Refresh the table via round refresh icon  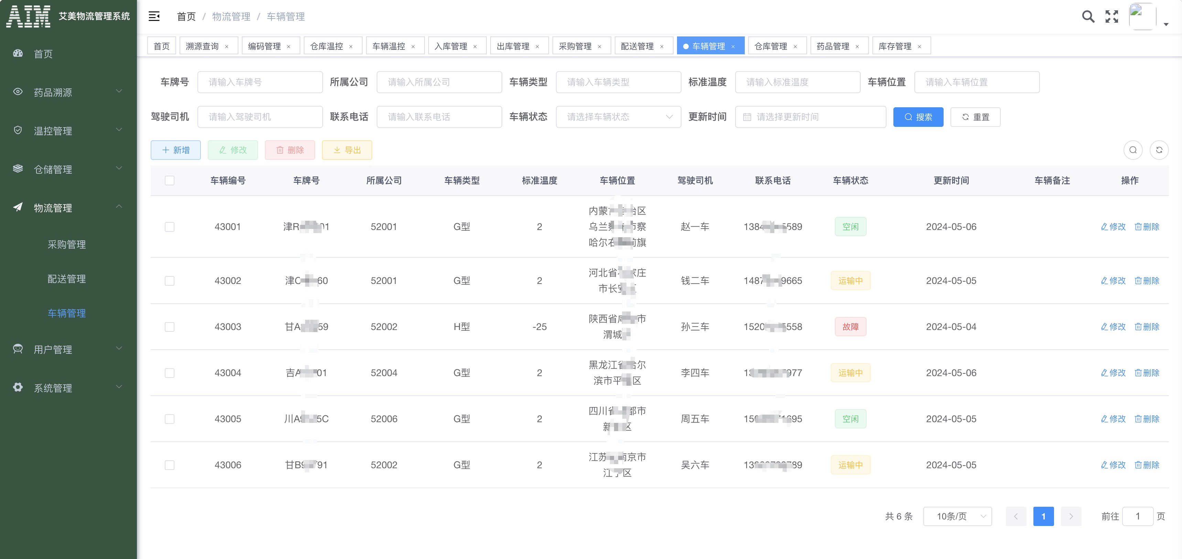tap(1159, 150)
